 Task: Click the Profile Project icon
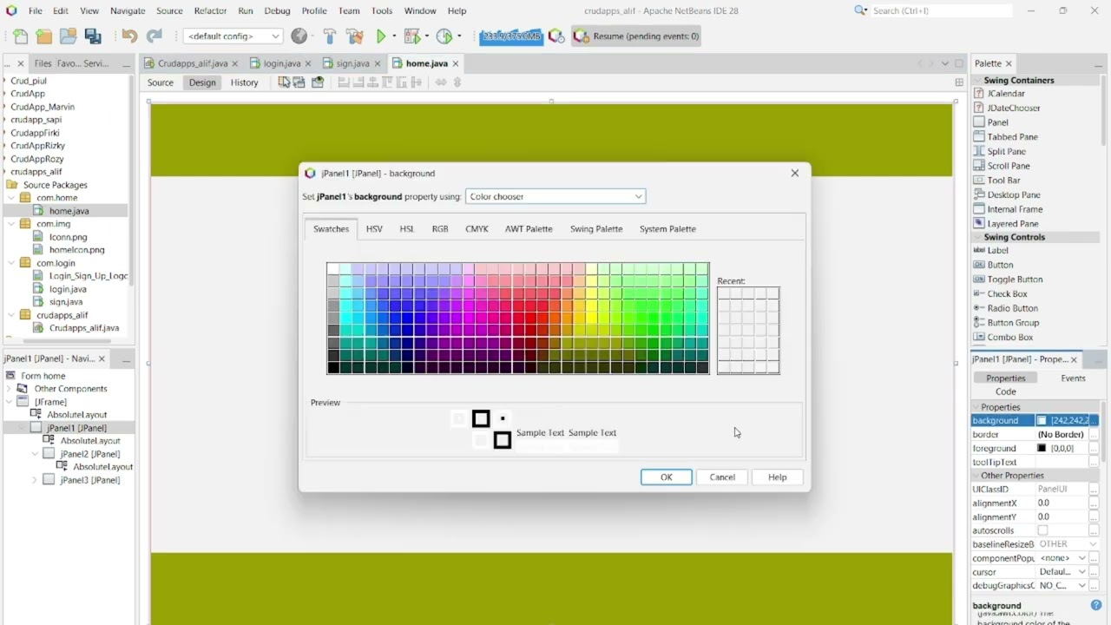[x=444, y=36]
